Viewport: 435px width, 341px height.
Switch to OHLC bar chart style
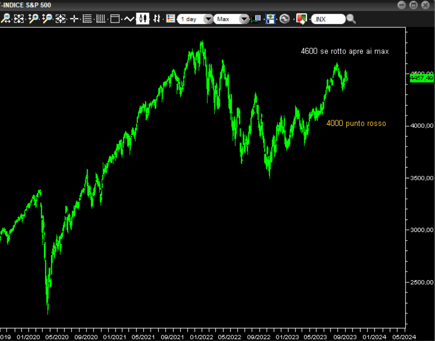pos(157,19)
